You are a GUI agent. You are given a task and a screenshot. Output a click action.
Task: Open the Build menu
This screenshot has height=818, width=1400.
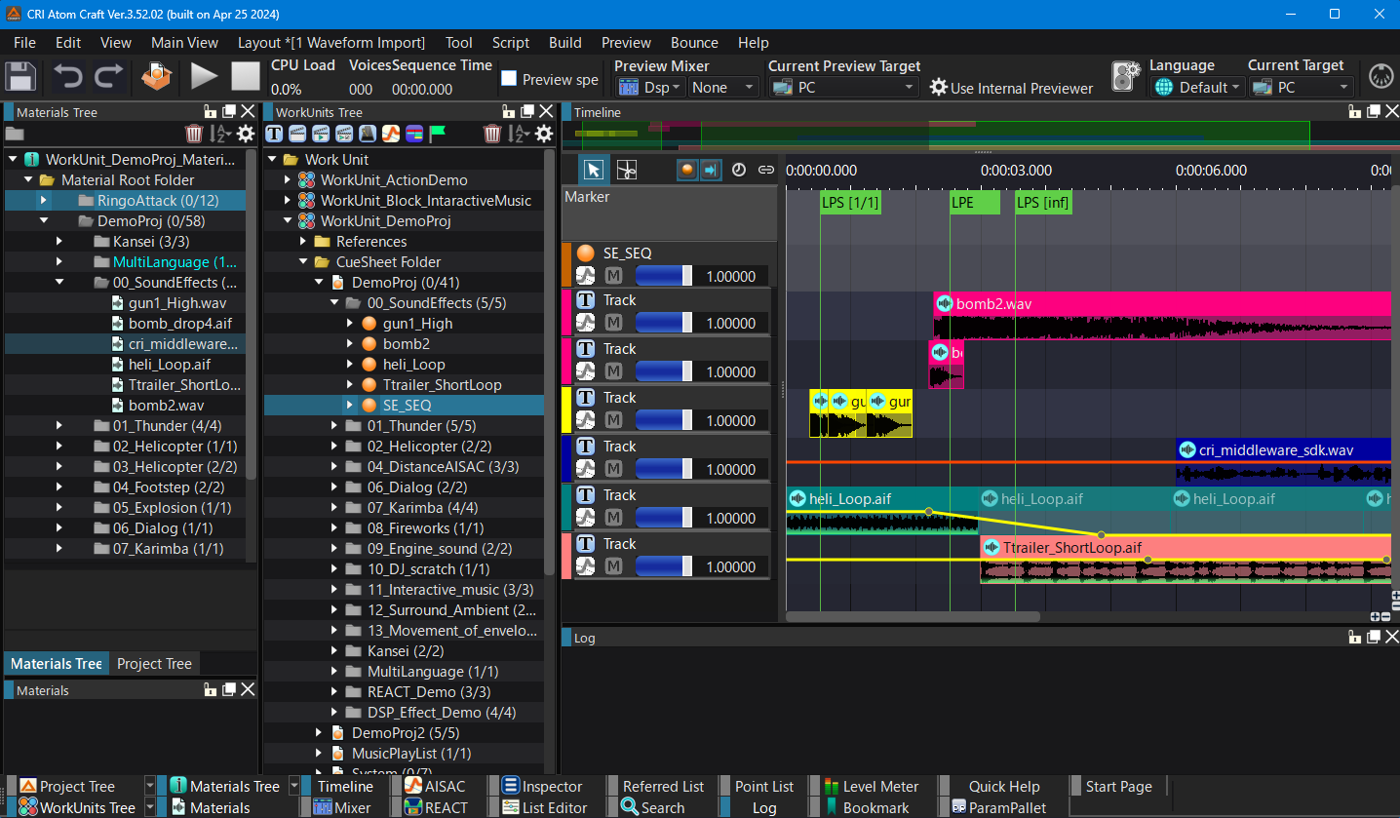point(565,43)
